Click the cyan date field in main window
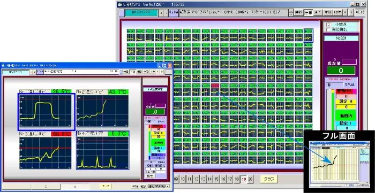The height and width of the screenshot is (193, 375). pyautogui.click(x=141, y=13)
